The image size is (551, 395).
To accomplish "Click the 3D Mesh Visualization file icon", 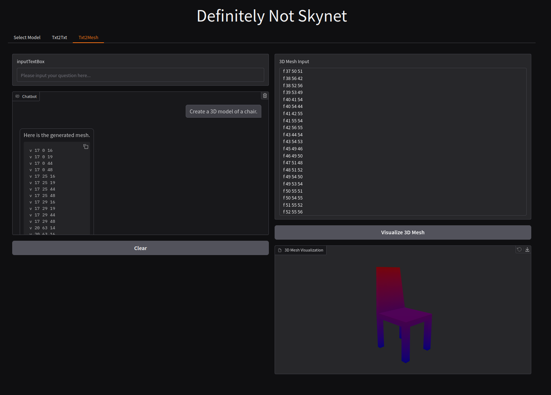I will coord(280,250).
